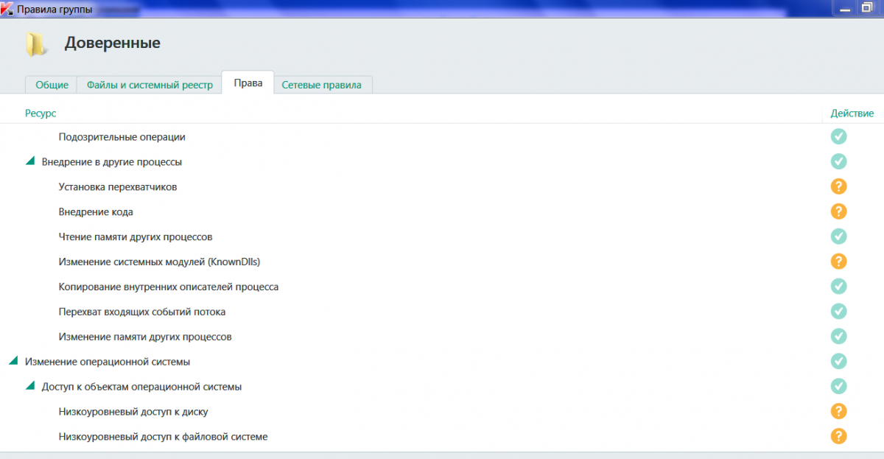Click allow icon for Внедрение в другие процессы
The height and width of the screenshot is (459, 884).
838,161
